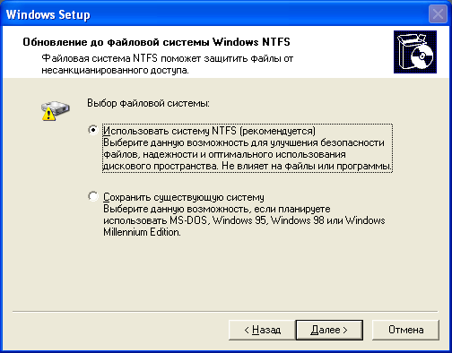Click the CD disc in the setup icon
This screenshot has width=452, height=353.
point(422,56)
